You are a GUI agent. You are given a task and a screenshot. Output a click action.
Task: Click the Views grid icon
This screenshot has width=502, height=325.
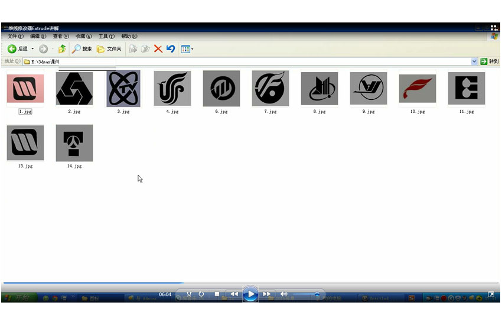(x=185, y=49)
